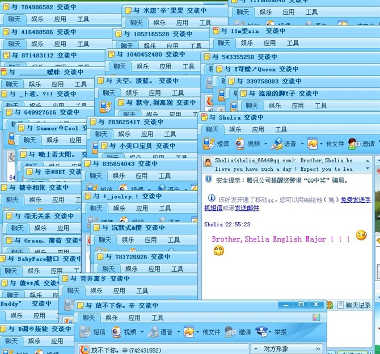
Task: Click the contact avatar beside 放不下你。辛 (742431552)
Action: pyautogui.click(x=84, y=349)
